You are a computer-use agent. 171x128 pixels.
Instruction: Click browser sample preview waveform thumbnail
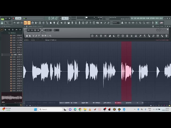pyautogui.click(x=12, y=97)
